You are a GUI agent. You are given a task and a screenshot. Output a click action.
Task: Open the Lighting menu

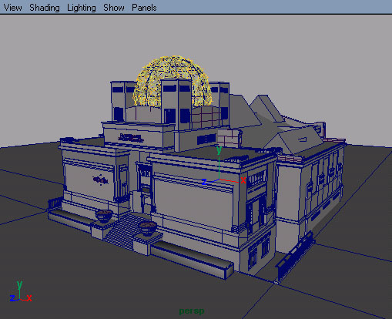pyautogui.click(x=82, y=8)
